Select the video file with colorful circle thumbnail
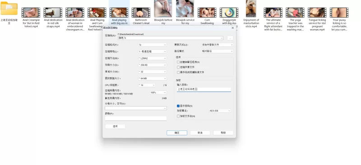 [229, 13]
